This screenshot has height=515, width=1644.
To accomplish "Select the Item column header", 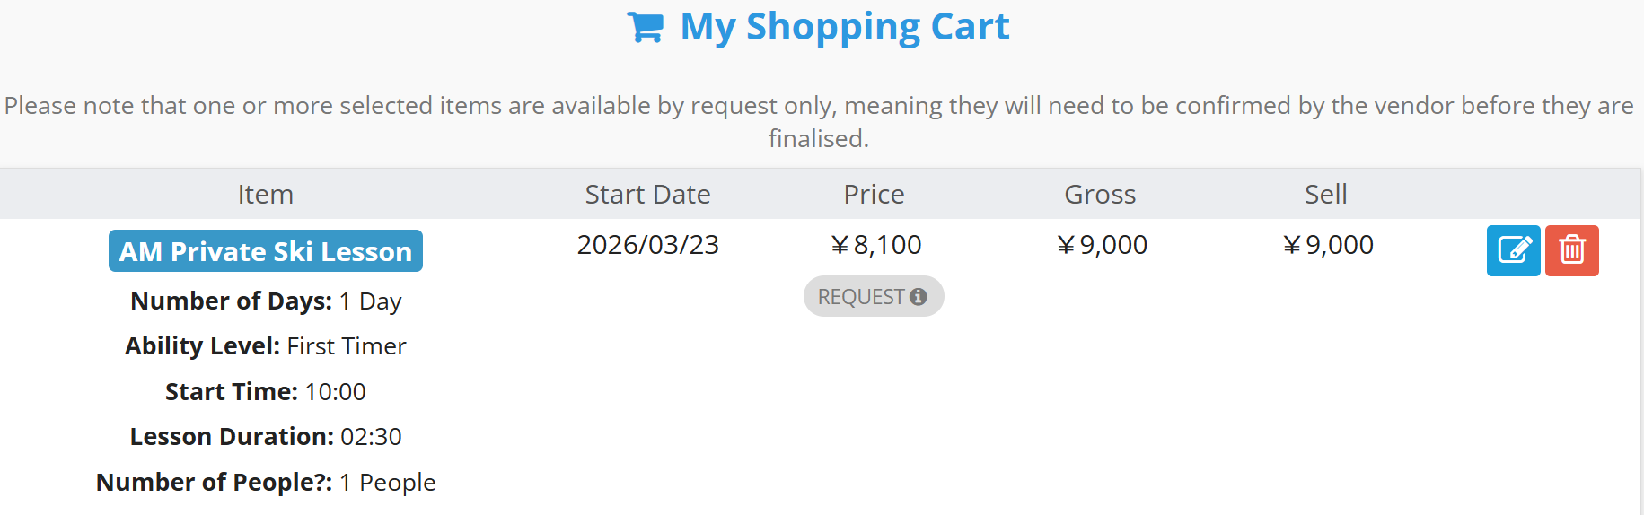I will [266, 195].
